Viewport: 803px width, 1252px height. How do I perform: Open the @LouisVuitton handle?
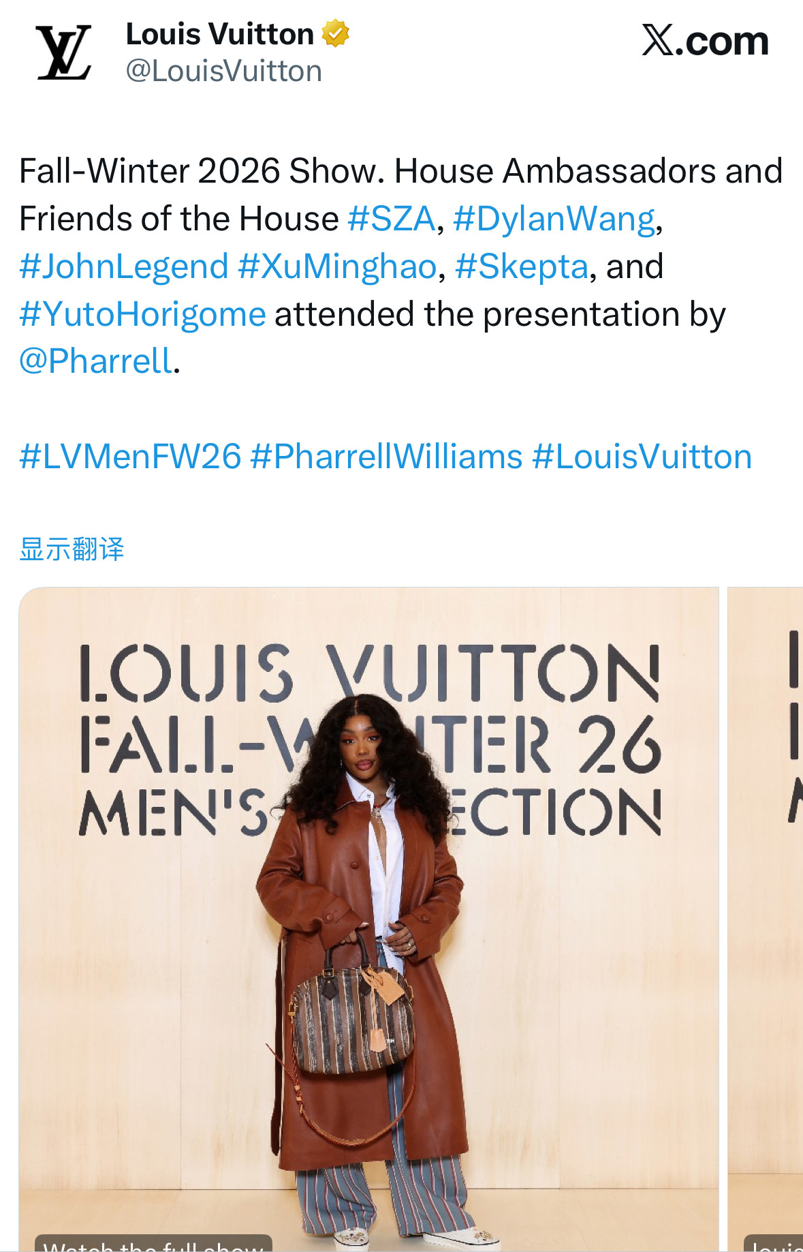tap(223, 72)
